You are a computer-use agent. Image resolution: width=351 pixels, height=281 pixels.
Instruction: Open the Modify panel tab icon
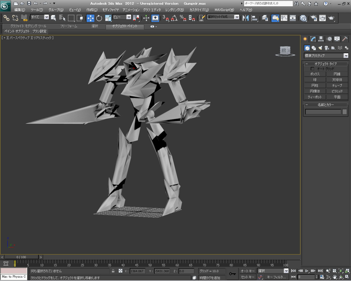click(x=313, y=39)
